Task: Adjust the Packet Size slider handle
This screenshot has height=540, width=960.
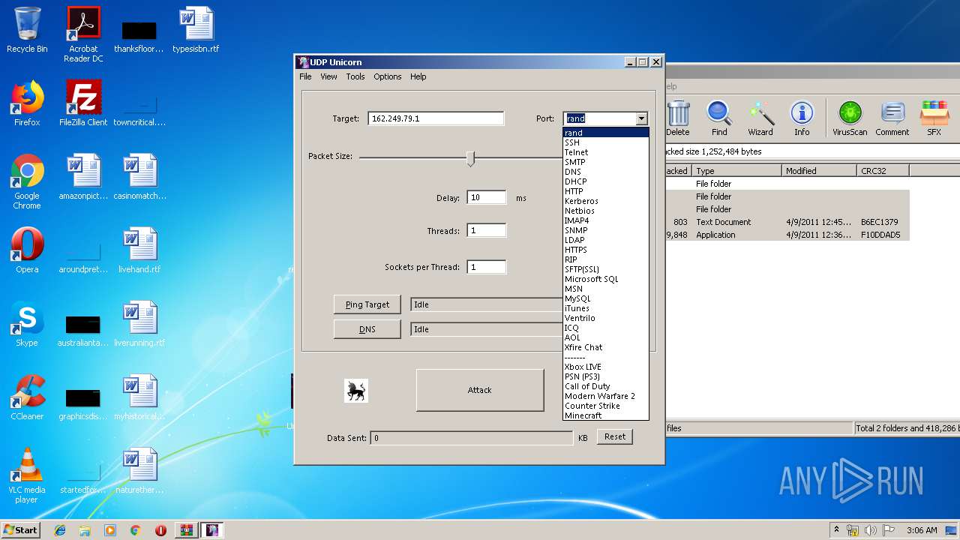Action: tap(470, 157)
